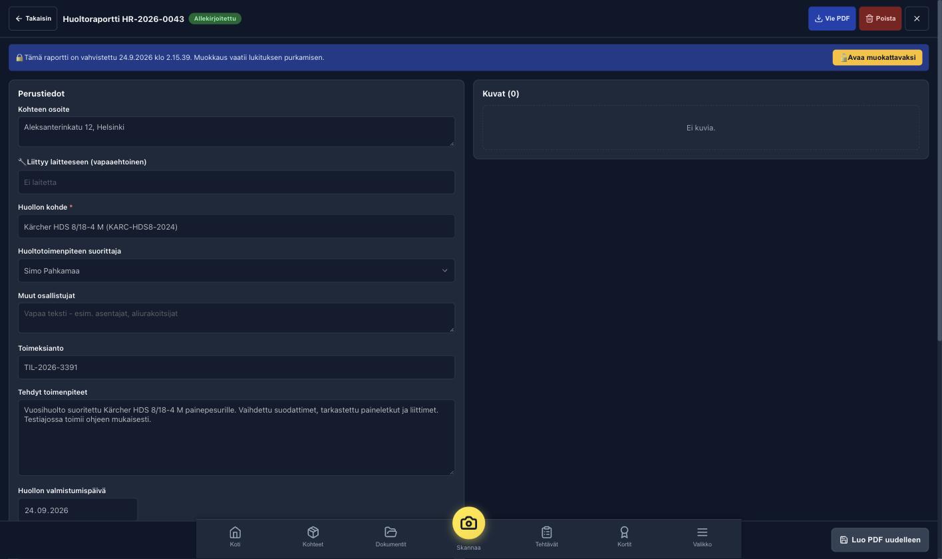This screenshot has width=942, height=559.
Task: Open the Koti home tab
Action: click(235, 536)
